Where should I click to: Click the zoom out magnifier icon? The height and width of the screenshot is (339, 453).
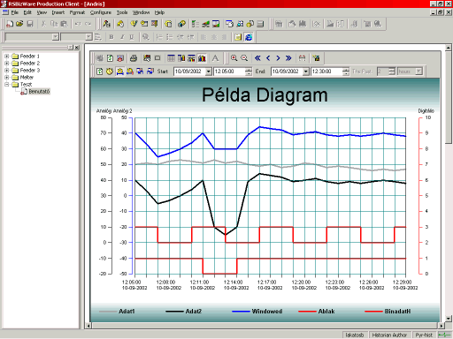point(244,58)
